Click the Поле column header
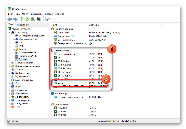Screen dimensions: 186x129 (x=69, y=25)
